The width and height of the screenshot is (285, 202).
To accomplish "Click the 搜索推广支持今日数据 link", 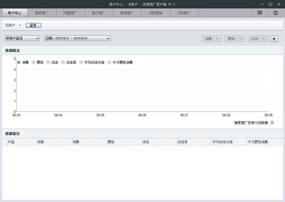I will click(251, 122).
